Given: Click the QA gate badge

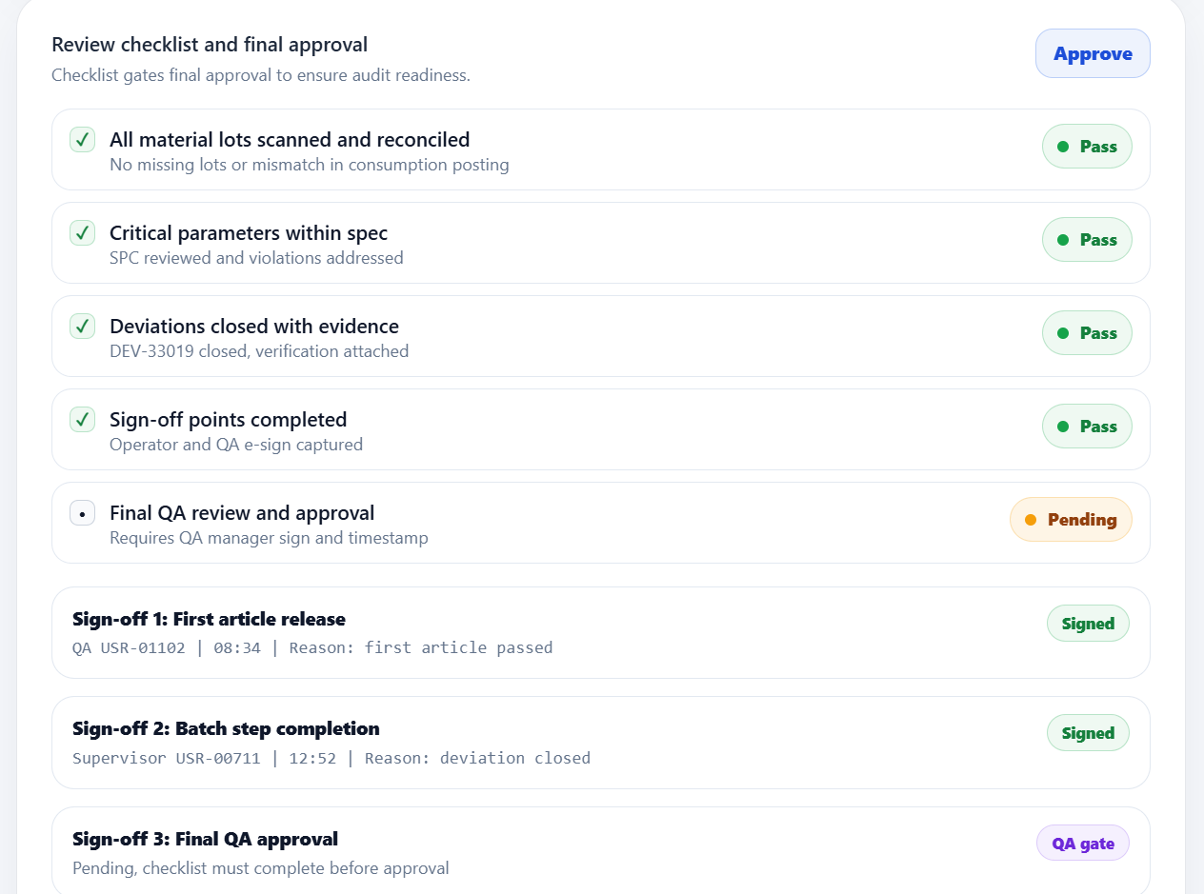Looking at the screenshot, I should coord(1082,844).
